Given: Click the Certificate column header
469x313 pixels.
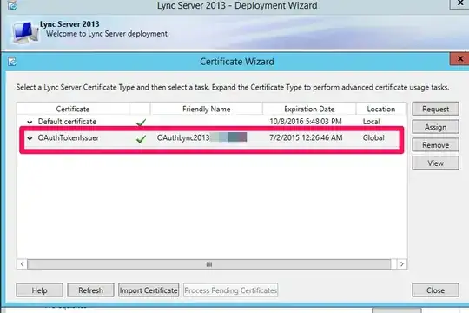Looking at the screenshot, I should tap(73, 109).
